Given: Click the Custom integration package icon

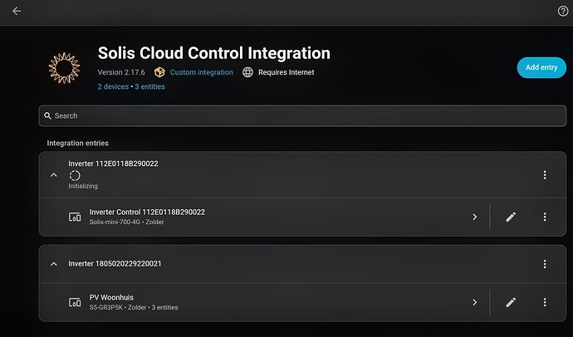Looking at the screenshot, I should pyautogui.click(x=159, y=72).
